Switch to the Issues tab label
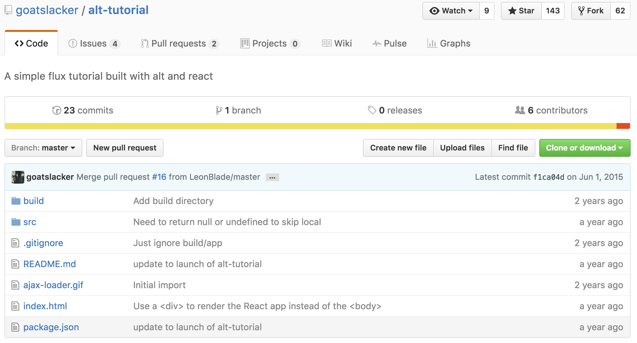Screen dimensions: 637x343 tap(93, 43)
